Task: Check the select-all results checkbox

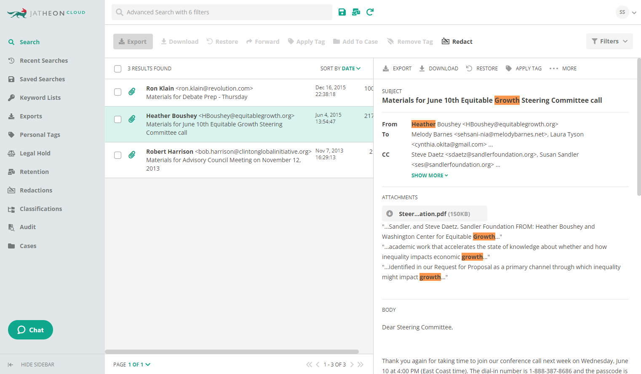Action: pos(118,69)
